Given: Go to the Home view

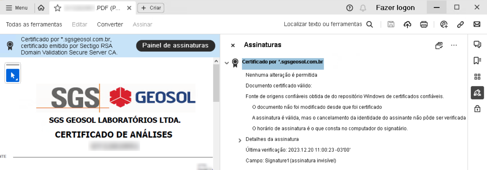Looking at the screenshot, I should 41,8.
